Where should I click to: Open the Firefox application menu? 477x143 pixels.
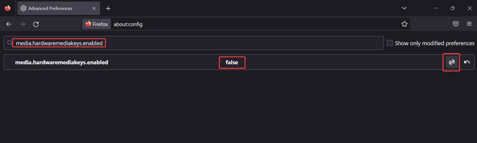[x=469, y=24]
